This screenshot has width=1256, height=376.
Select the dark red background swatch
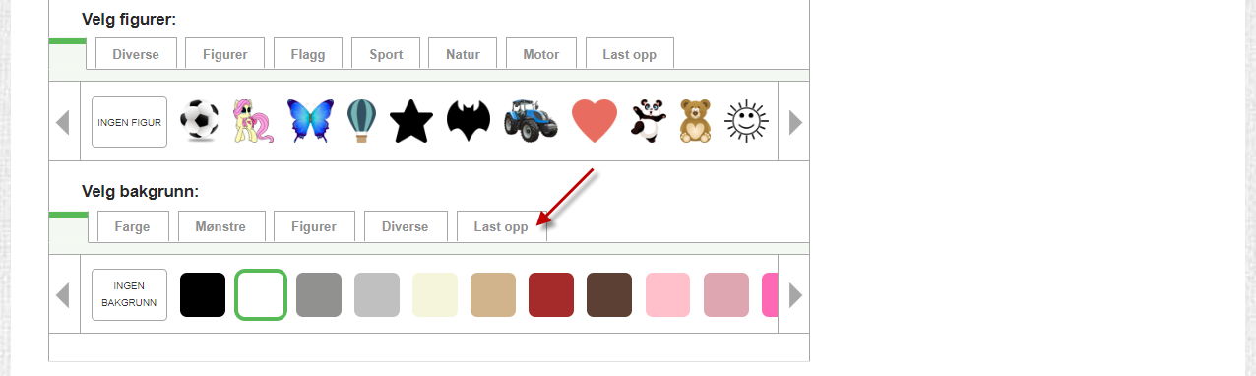(551, 294)
